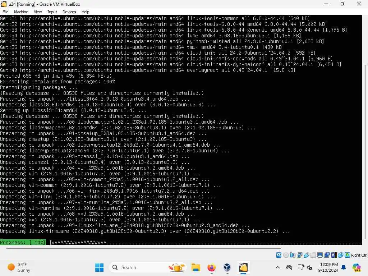
Task: Click the optical disc status indicator
Action: point(286,255)
